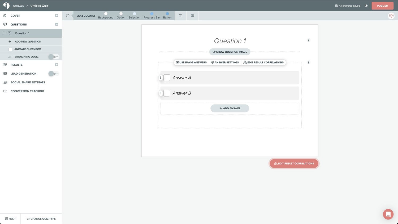Turn on the Lead Generation toggle
Screen dimensions: 398x224
click(x=54, y=74)
